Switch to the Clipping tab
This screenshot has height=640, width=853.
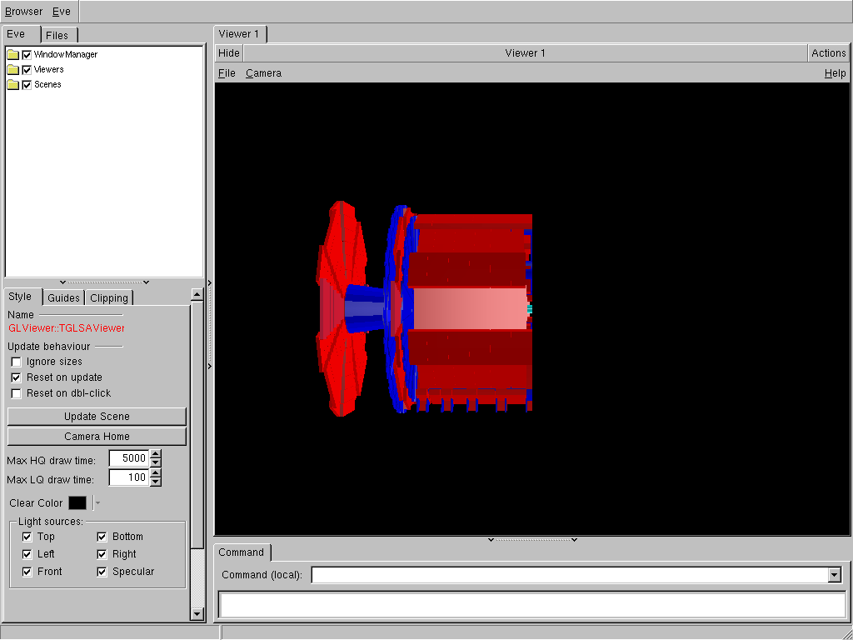(x=109, y=298)
